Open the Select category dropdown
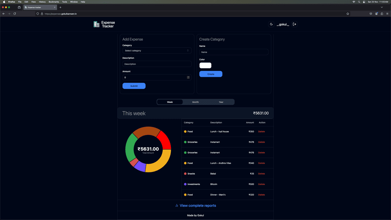Image resolution: width=391 pixels, height=220 pixels. (x=156, y=51)
